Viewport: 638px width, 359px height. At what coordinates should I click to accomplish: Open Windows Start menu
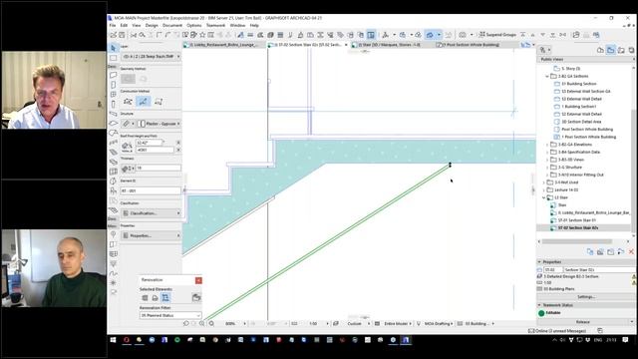[113, 340]
